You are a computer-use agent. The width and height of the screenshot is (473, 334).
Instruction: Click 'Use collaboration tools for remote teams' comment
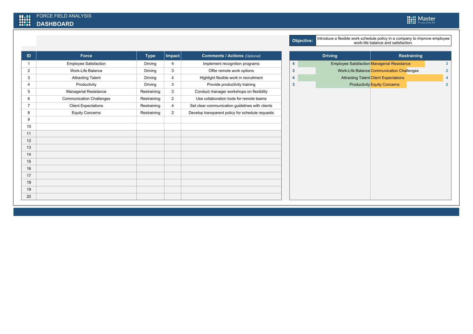point(231,99)
